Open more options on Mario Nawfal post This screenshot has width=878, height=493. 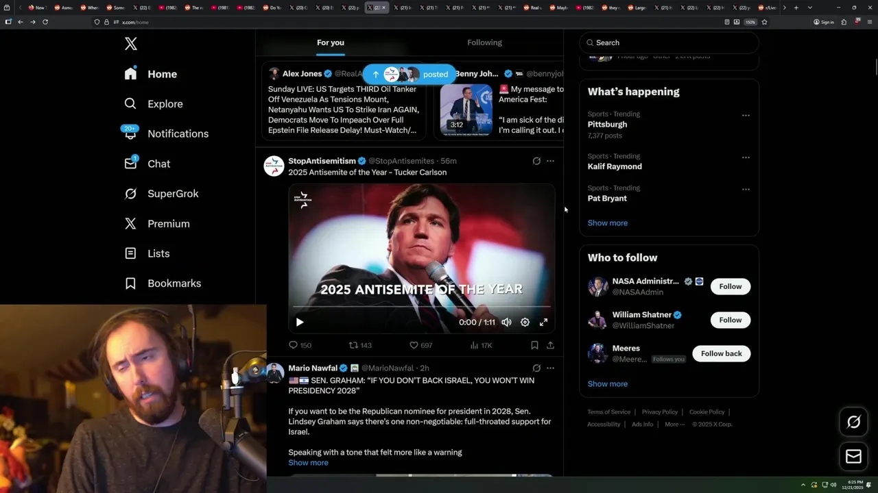[x=550, y=368]
